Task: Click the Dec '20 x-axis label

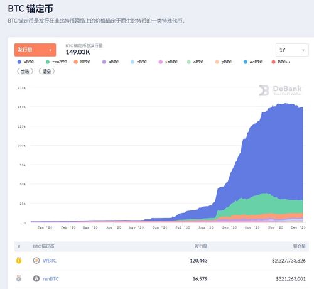Action: pos(298,227)
